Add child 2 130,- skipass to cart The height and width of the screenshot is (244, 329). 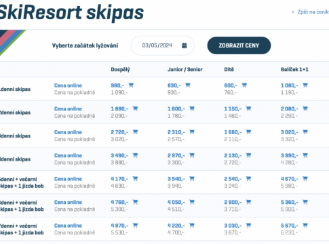point(248,155)
